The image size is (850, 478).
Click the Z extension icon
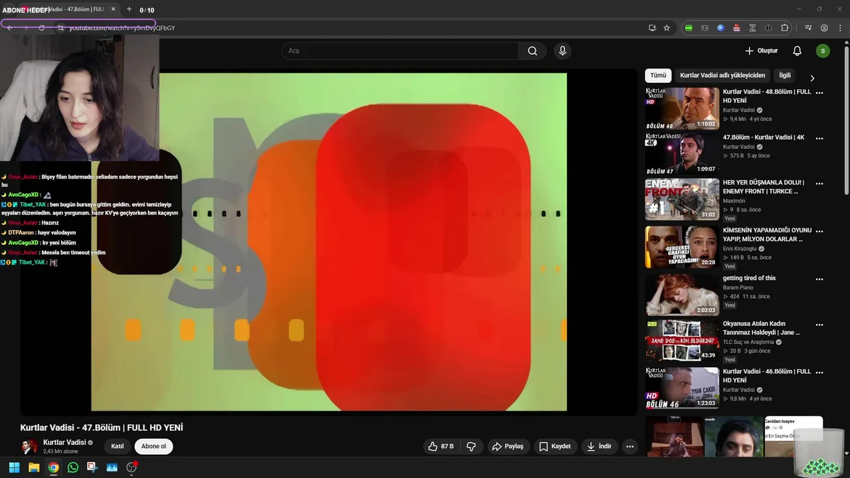click(x=752, y=28)
